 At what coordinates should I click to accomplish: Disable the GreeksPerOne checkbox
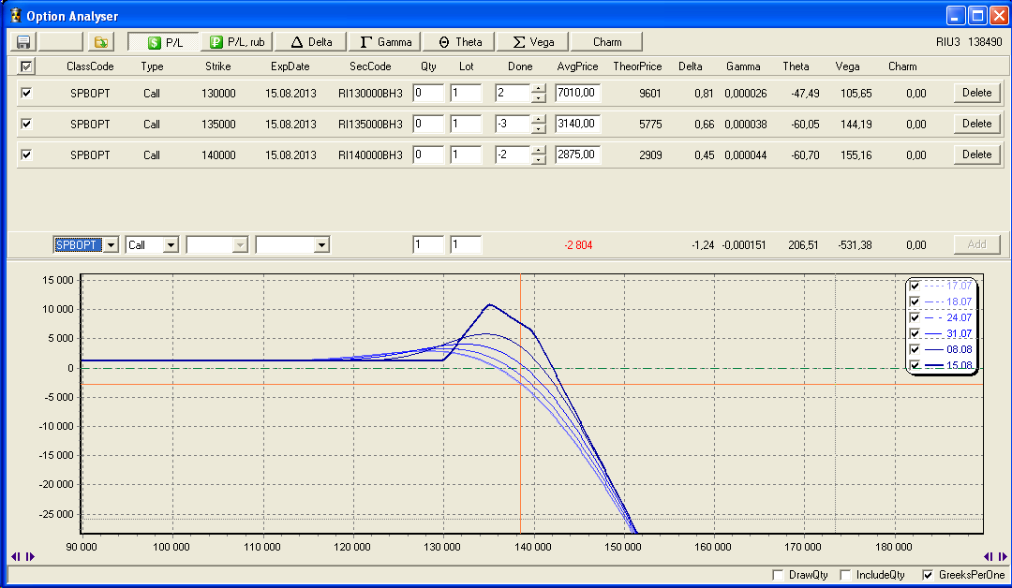[929, 575]
